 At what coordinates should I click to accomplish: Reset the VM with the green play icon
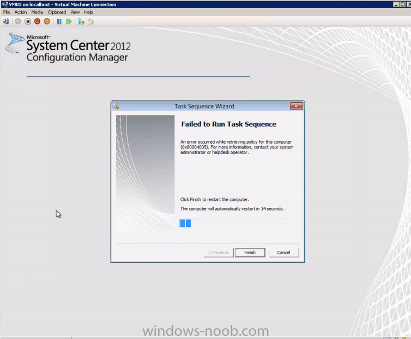click(69, 22)
